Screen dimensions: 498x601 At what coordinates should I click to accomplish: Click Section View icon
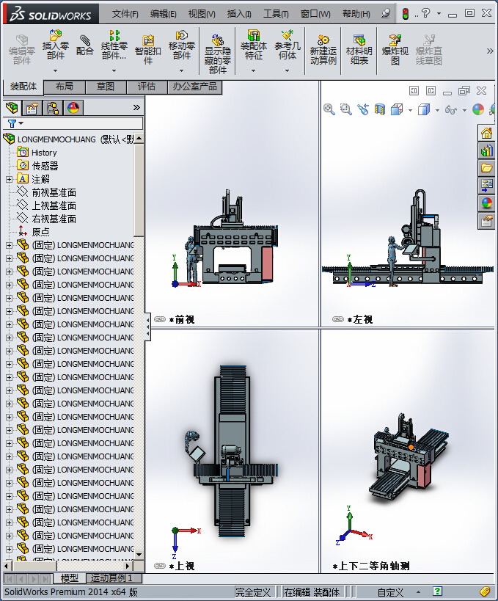380,109
